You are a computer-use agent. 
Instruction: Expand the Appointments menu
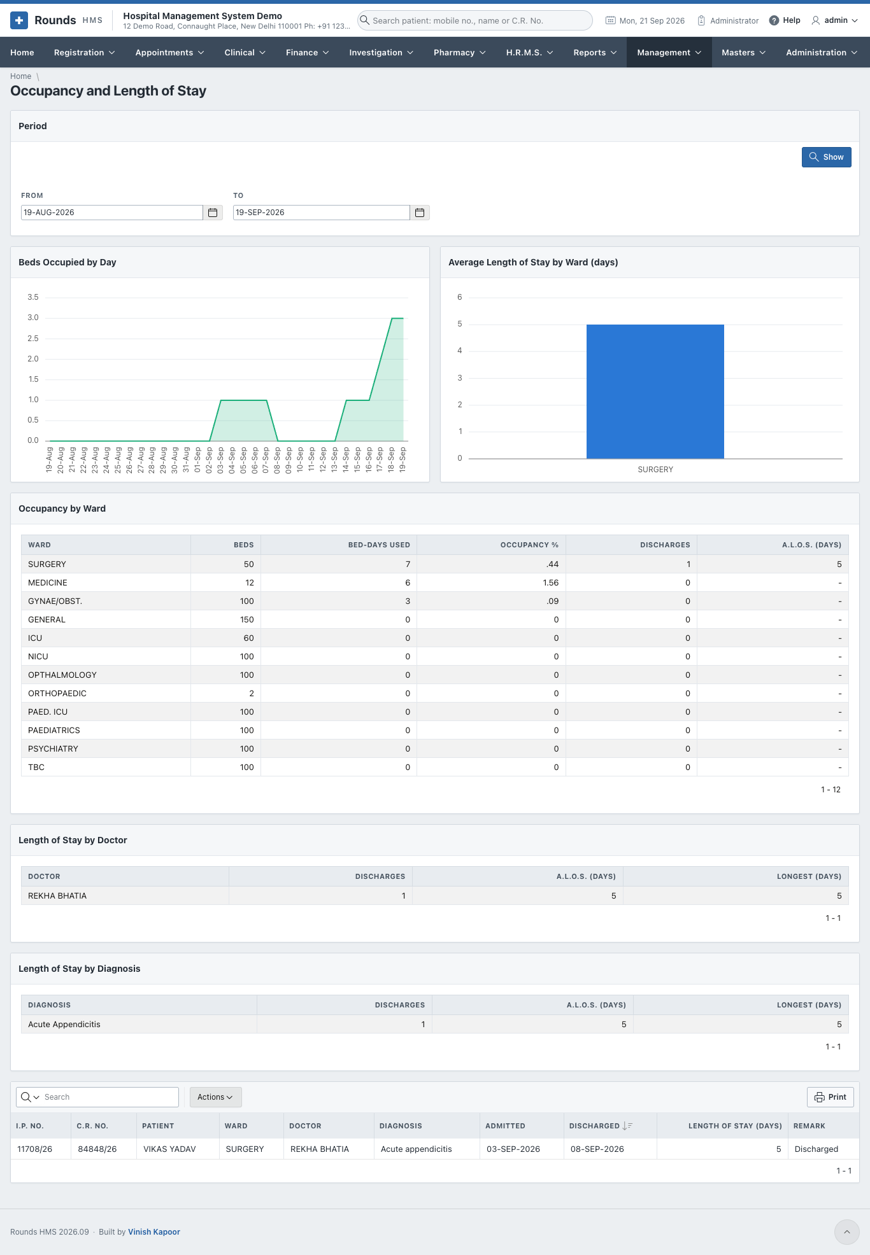(x=169, y=52)
